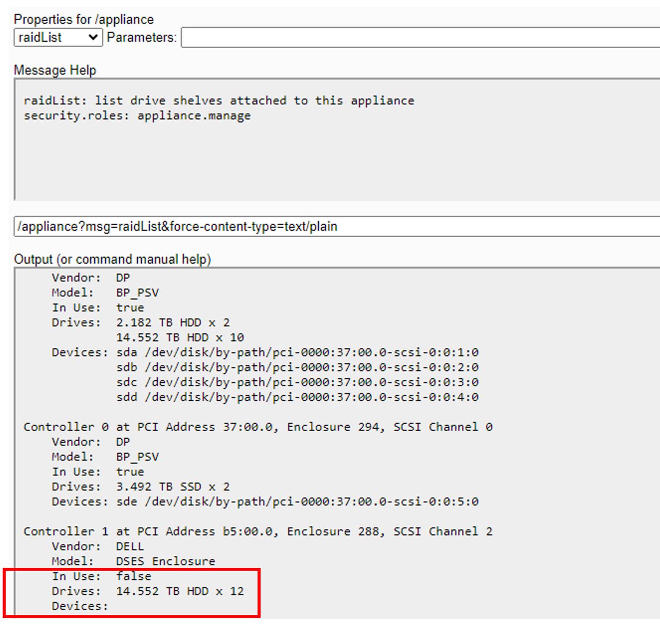Select the sdb device path line
660x624 pixels.
297,367
